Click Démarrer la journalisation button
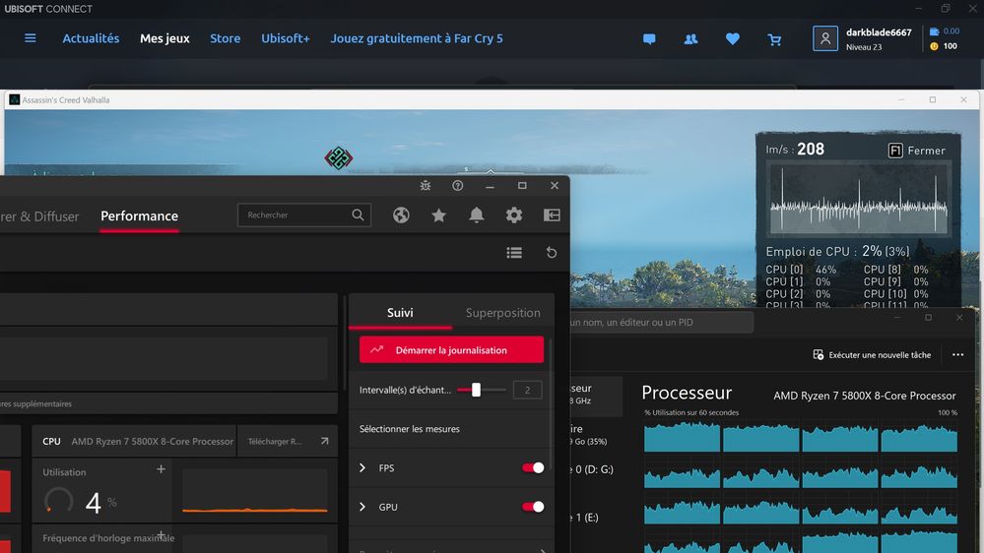 pyautogui.click(x=451, y=350)
